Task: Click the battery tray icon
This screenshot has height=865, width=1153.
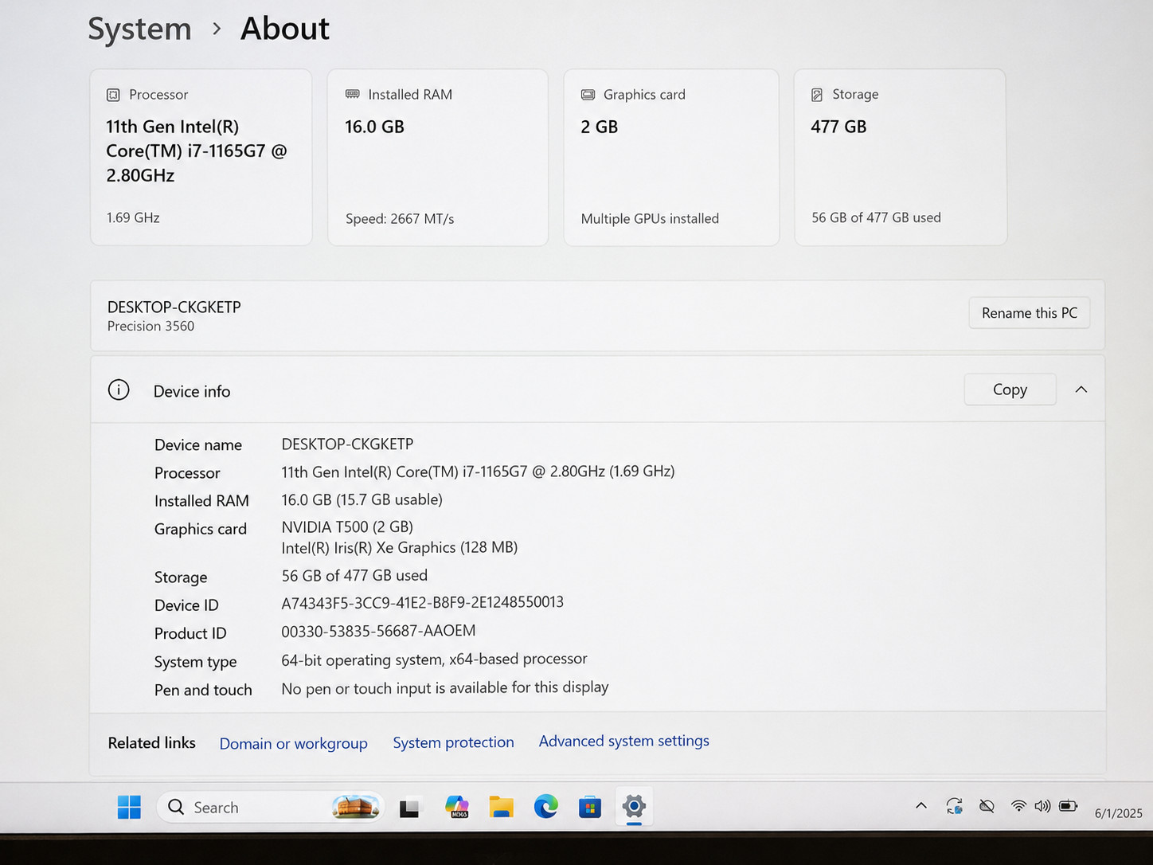Action: coord(1069,806)
